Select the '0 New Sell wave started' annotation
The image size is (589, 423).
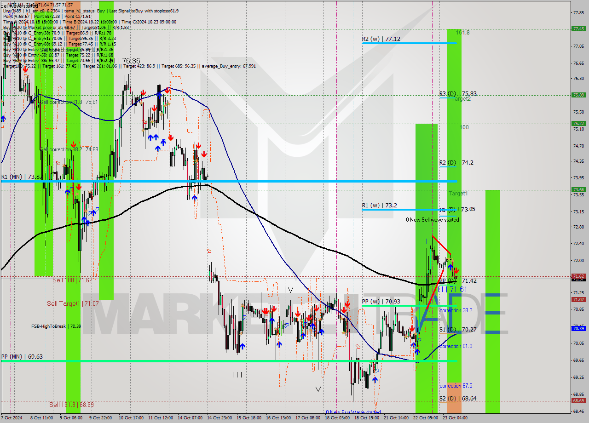click(432, 220)
